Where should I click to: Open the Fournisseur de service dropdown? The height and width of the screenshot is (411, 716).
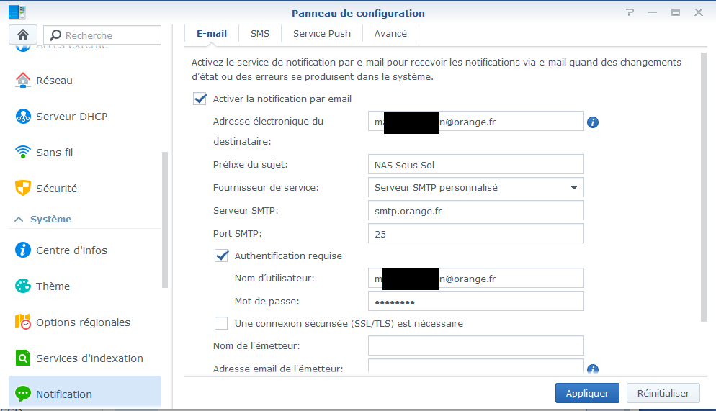click(475, 187)
